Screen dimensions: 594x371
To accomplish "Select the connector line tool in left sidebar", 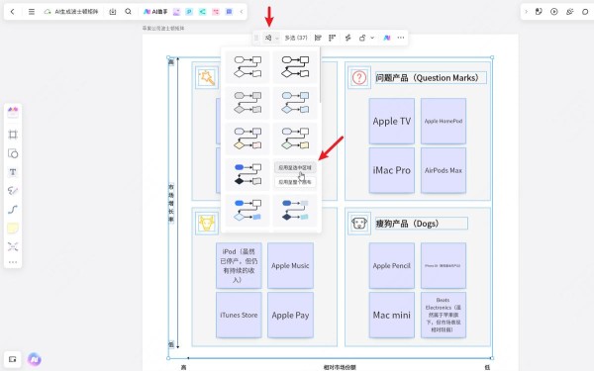I will (13, 210).
